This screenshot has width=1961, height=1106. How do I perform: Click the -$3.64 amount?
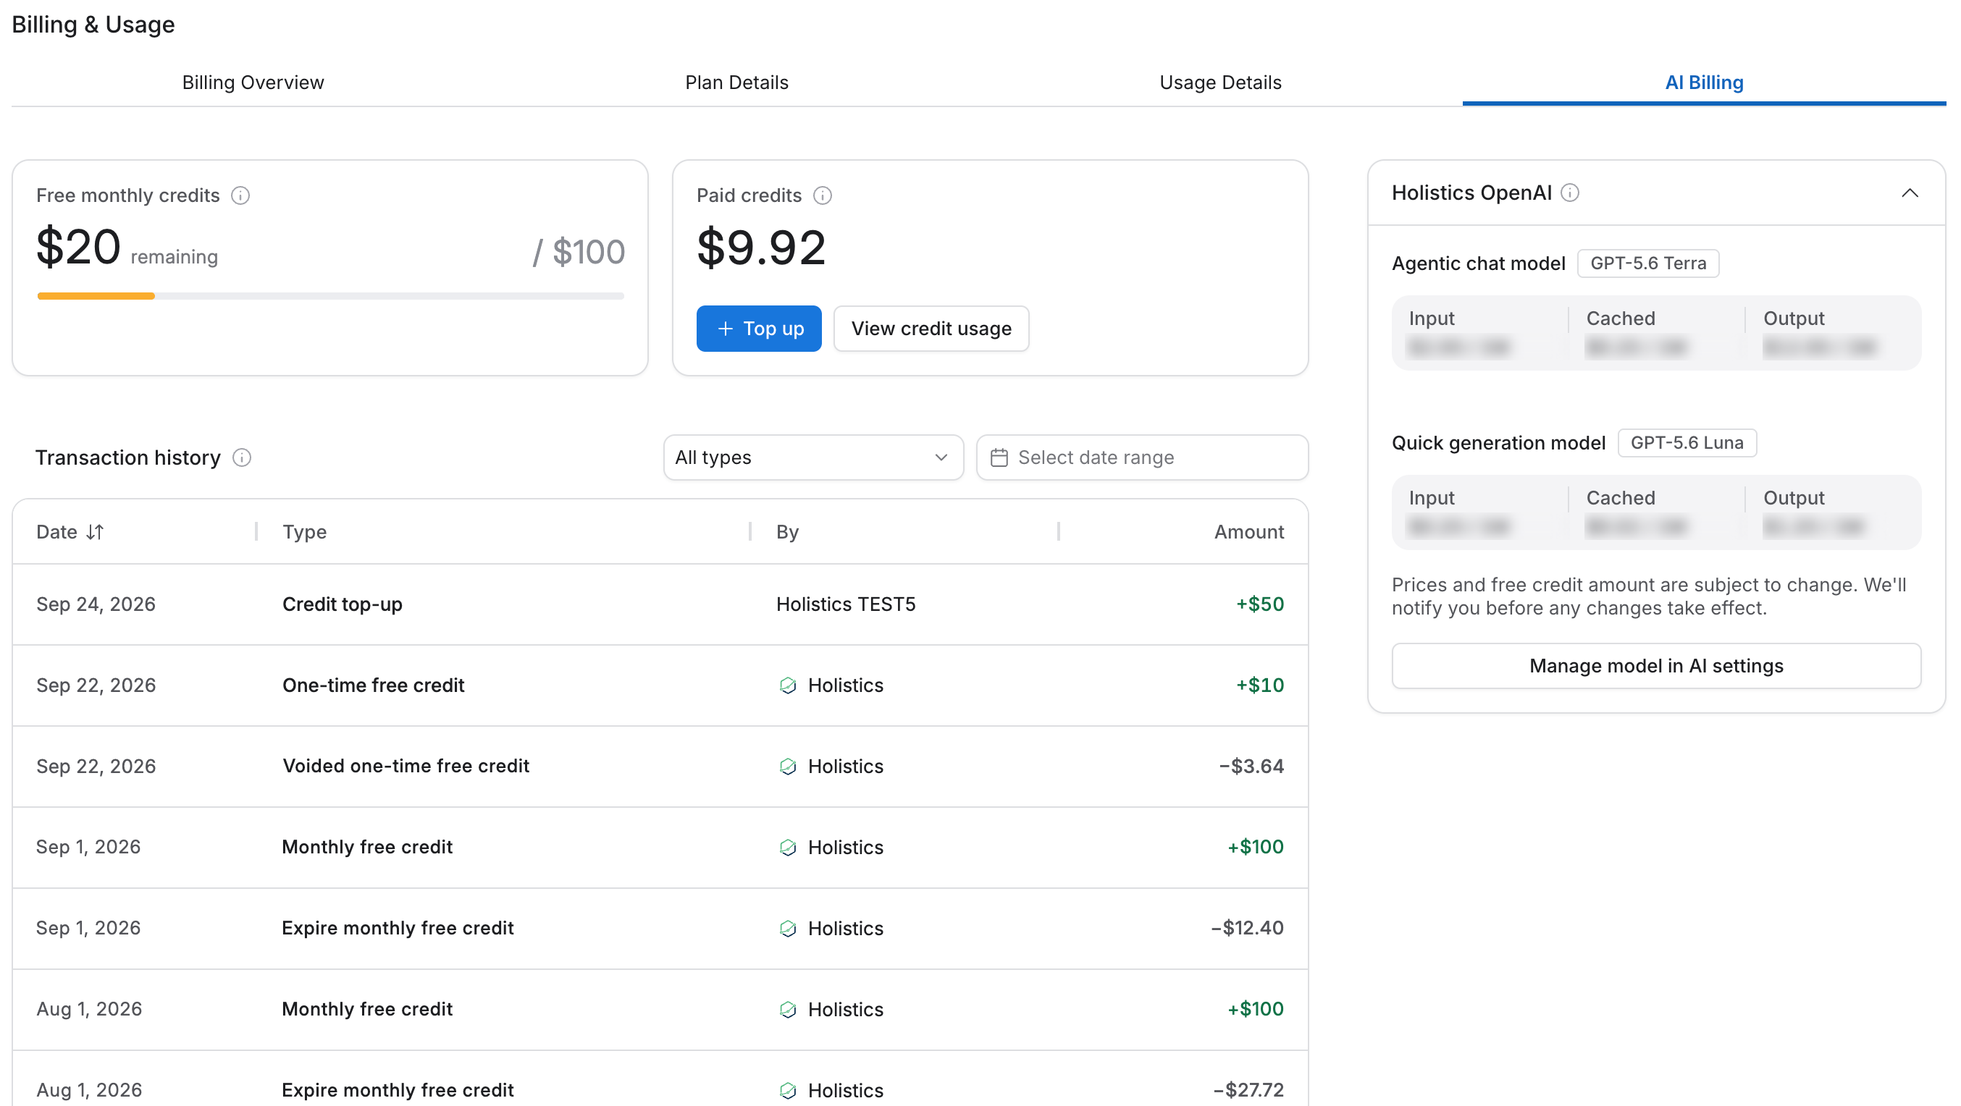click(1251, 766)
